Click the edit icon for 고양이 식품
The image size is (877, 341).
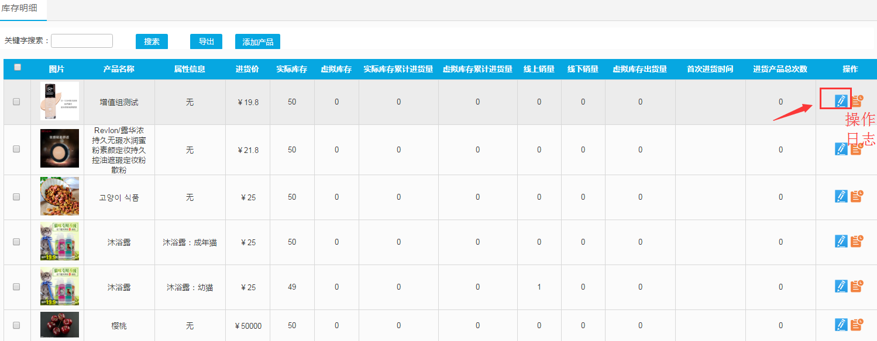click(841, 196)
